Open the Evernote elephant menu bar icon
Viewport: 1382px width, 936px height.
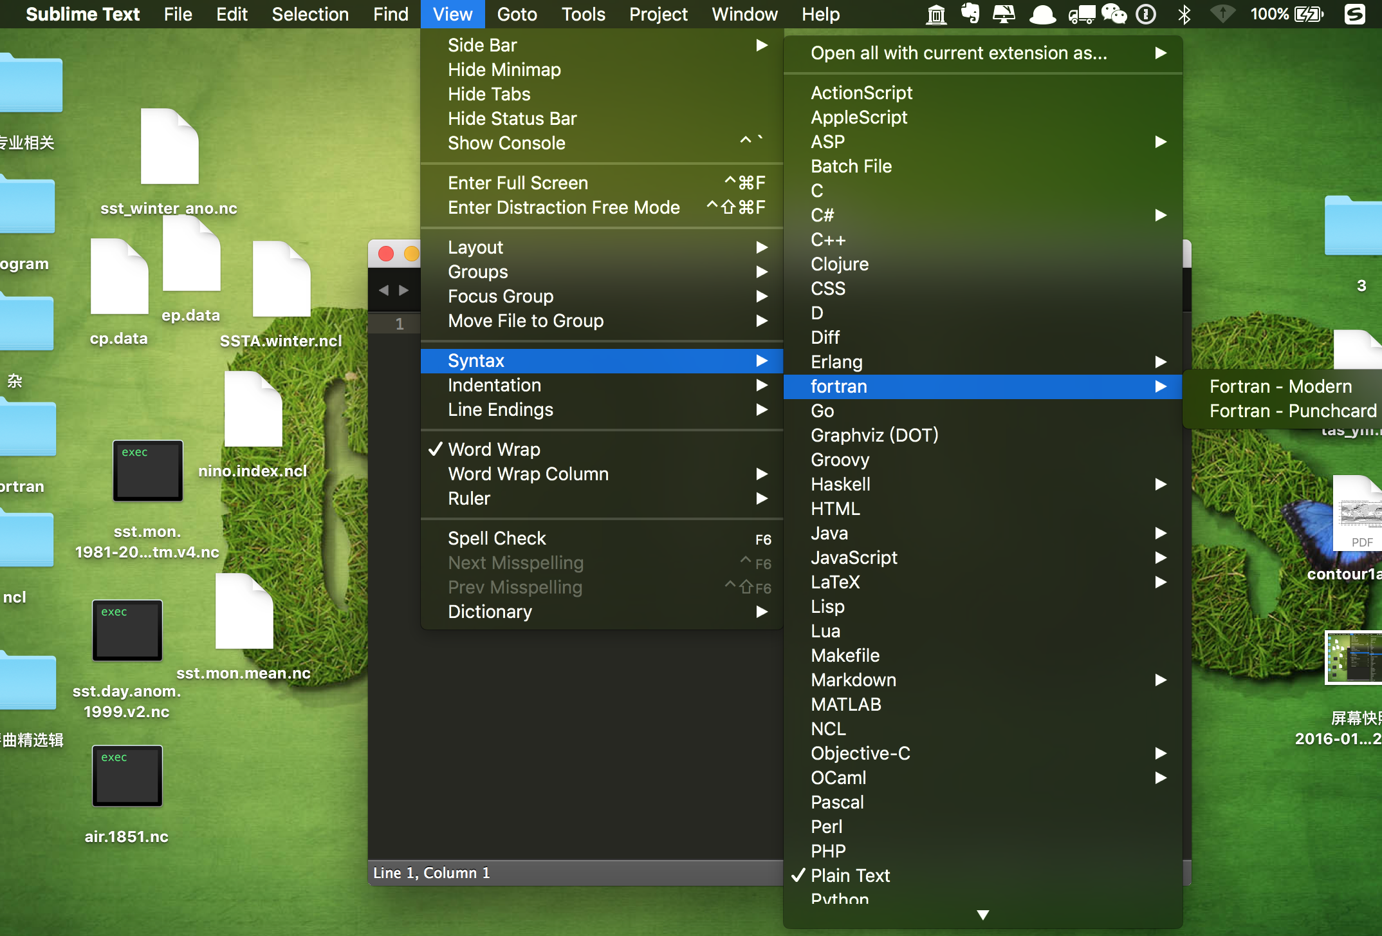(x=971, y=14)
